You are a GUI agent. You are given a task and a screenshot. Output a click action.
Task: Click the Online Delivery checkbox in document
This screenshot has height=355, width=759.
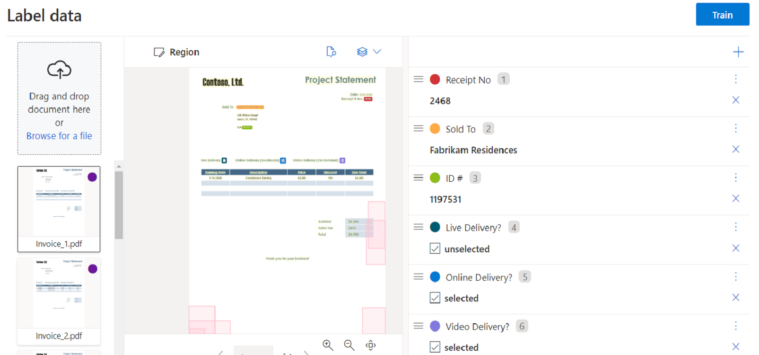(283, 160)
